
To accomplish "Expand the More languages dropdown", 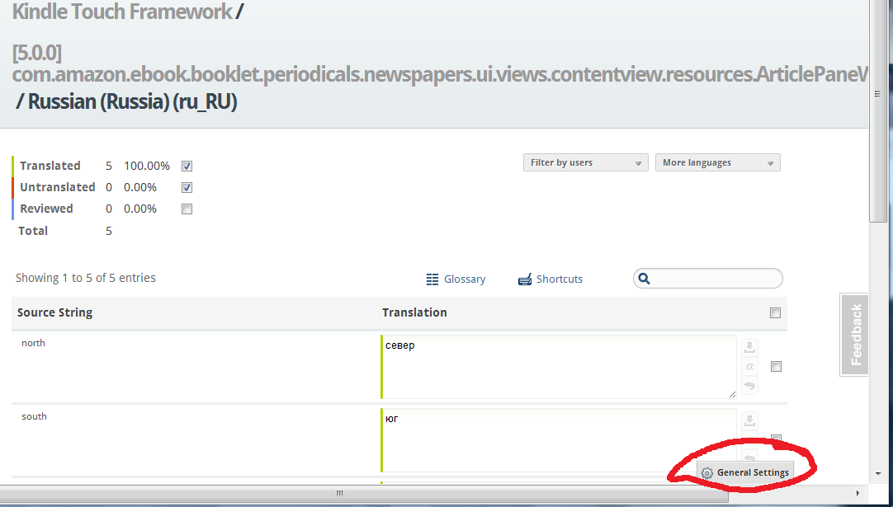I will pyautogui.click(x=717, y=162).
